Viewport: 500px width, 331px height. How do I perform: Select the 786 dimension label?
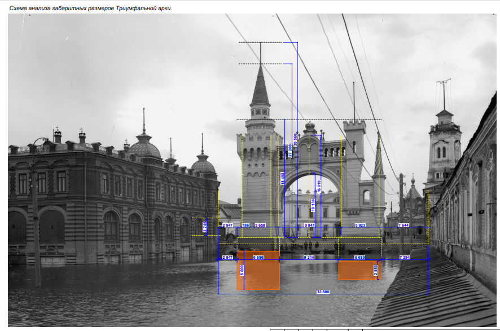click(245, 225)
